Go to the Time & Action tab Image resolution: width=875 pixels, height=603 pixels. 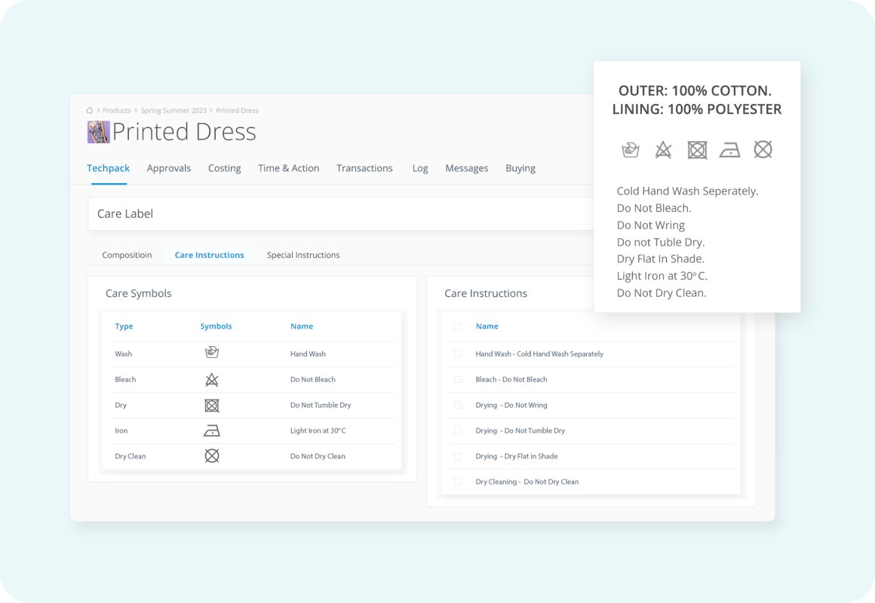pyautogui.click(x=288, y=168)
